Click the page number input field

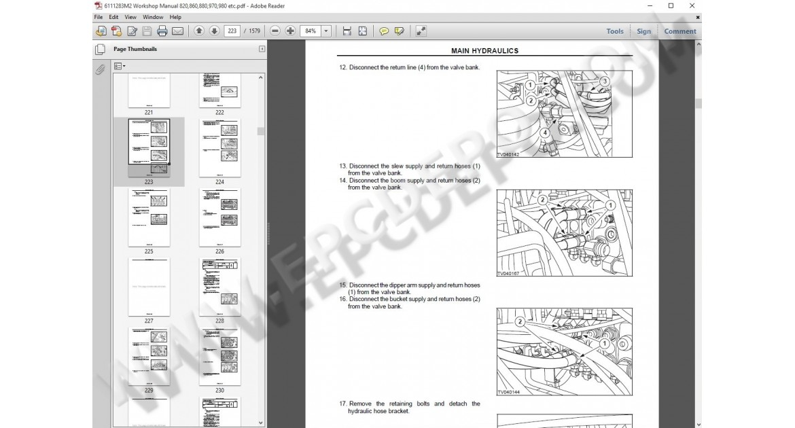(232, 31)
